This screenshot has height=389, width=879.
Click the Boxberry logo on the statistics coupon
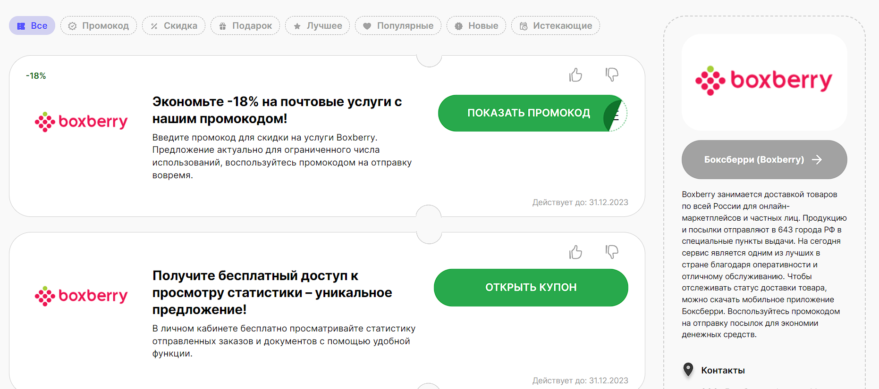point(81,296)
